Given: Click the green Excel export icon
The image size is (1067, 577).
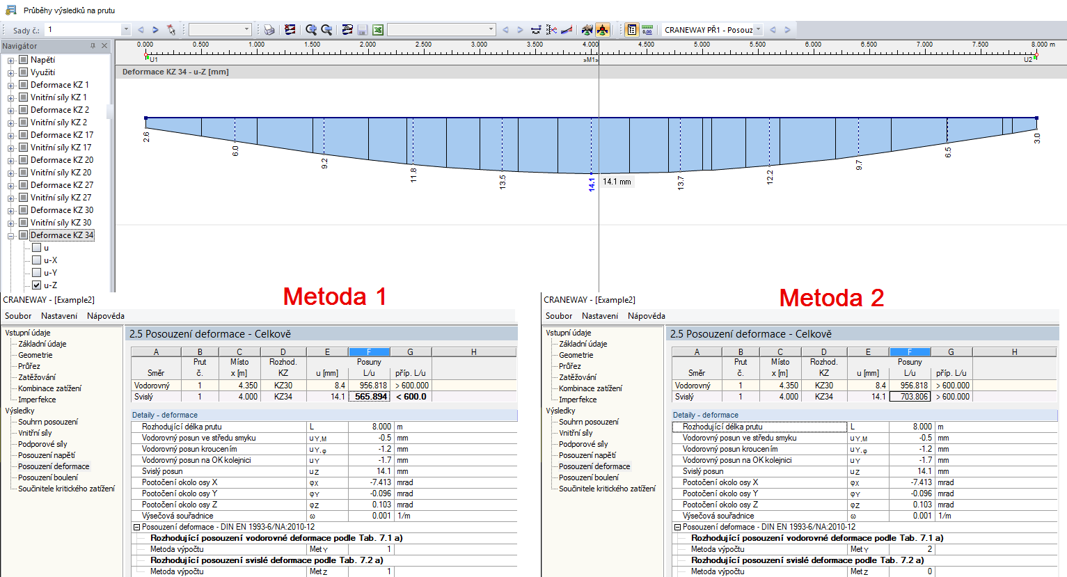Looking at the screenshot, I should (x=378, y=30).
